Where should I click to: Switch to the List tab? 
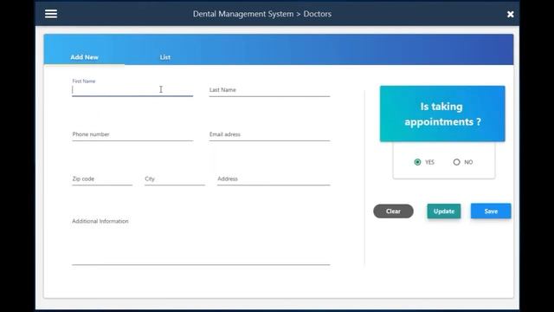[x=165, y=57]
